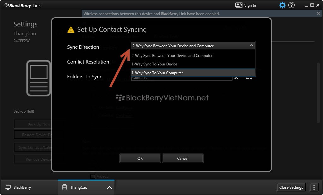Open the blue gear settings icon

(282, 5)
